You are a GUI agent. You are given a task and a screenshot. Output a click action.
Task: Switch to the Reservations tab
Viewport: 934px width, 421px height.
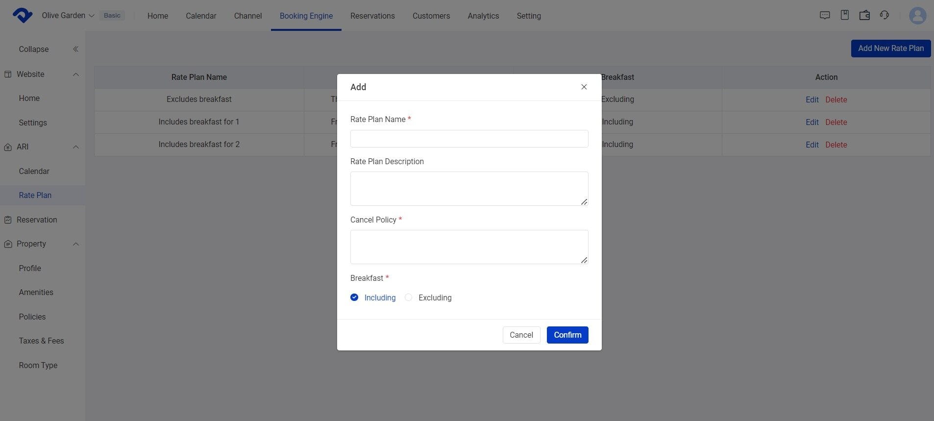click(372, 16)
